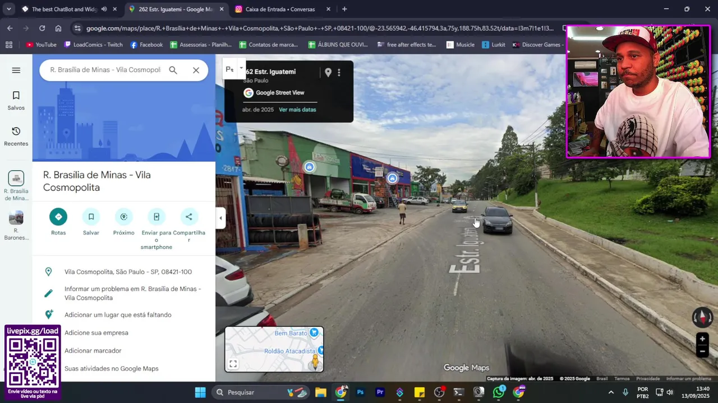Open Premiere Pro from taskbar

coord(380,392)
